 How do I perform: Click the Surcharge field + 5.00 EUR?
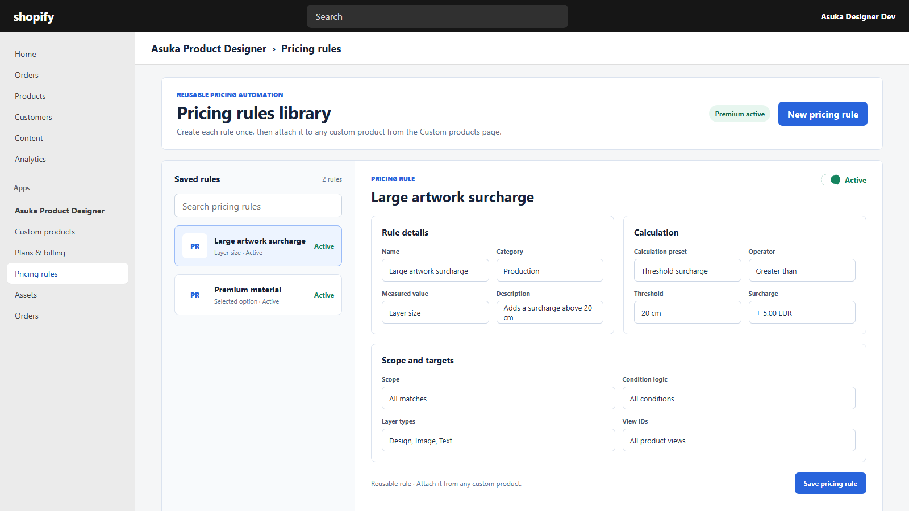(x=802, y=313)
